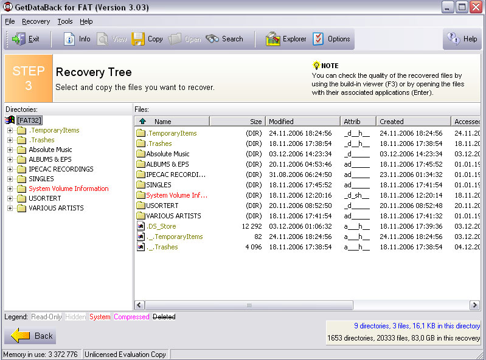Open the Options checklist icon

[318, 39]
